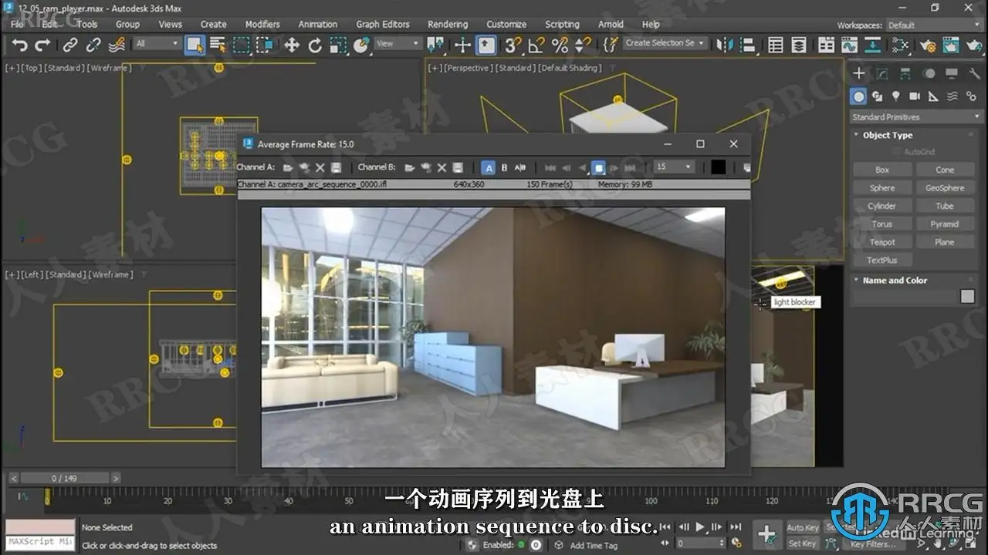
Task: Open the Standard Primitives dropdown
Action: coord(915,117)
